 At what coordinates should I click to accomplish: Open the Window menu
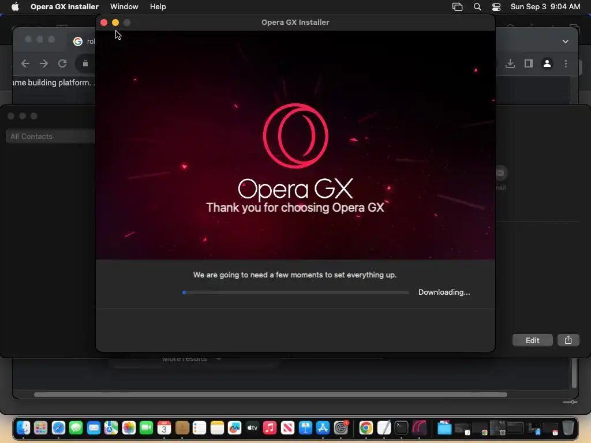pos(124,7)
